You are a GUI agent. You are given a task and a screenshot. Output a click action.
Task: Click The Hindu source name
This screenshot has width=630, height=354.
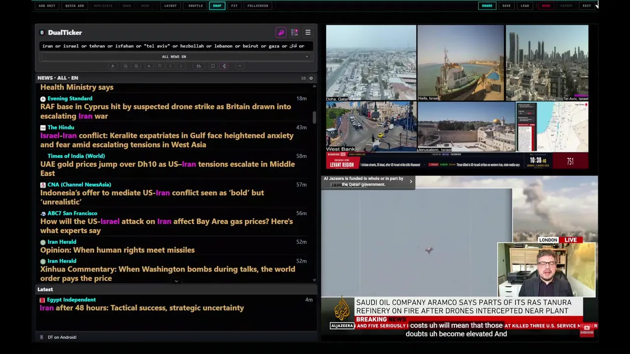pyautogui.click(x=61, y=127)
